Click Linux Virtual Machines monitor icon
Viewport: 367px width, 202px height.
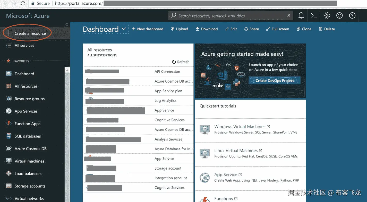[x=205, y=153]
